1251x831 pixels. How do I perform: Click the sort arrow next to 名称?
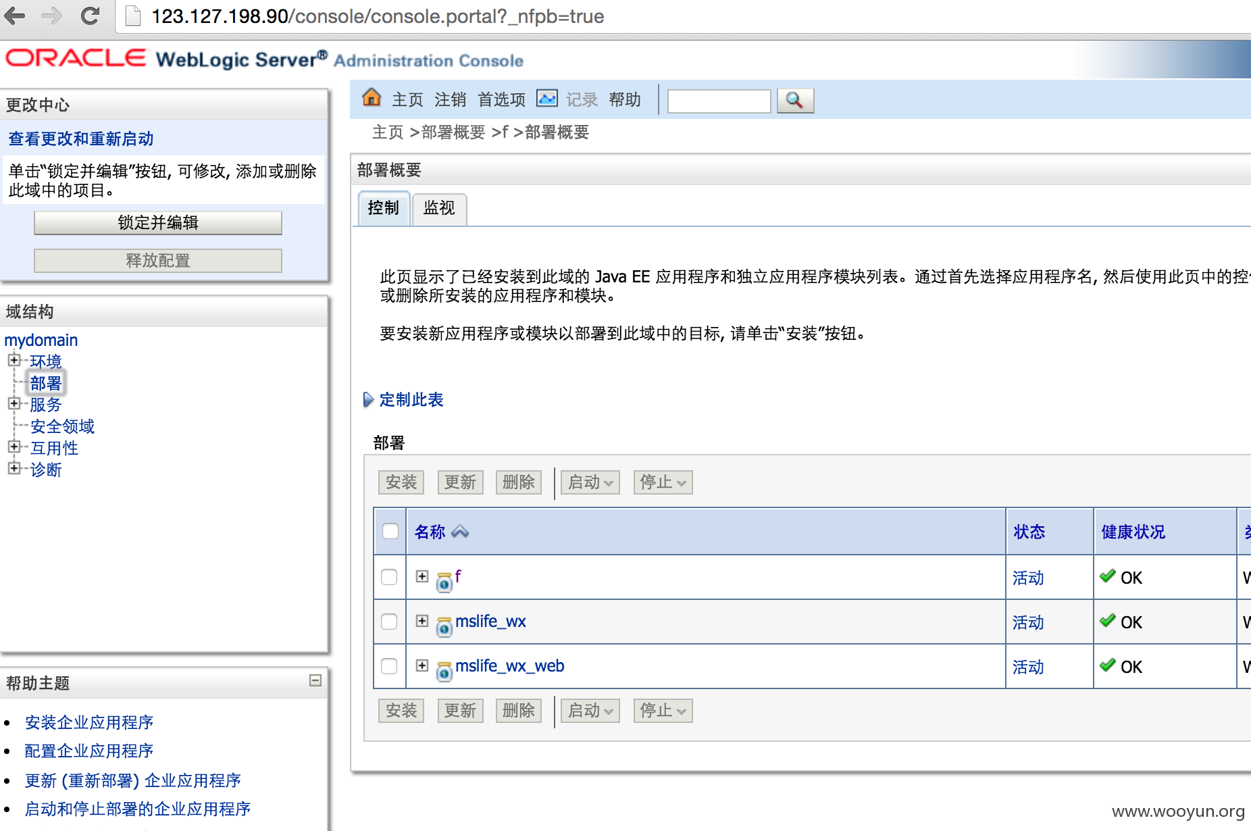[x=460, y=532]
